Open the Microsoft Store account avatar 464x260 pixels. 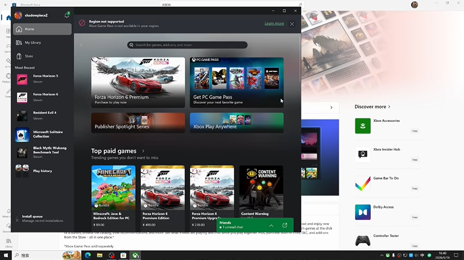415,5
